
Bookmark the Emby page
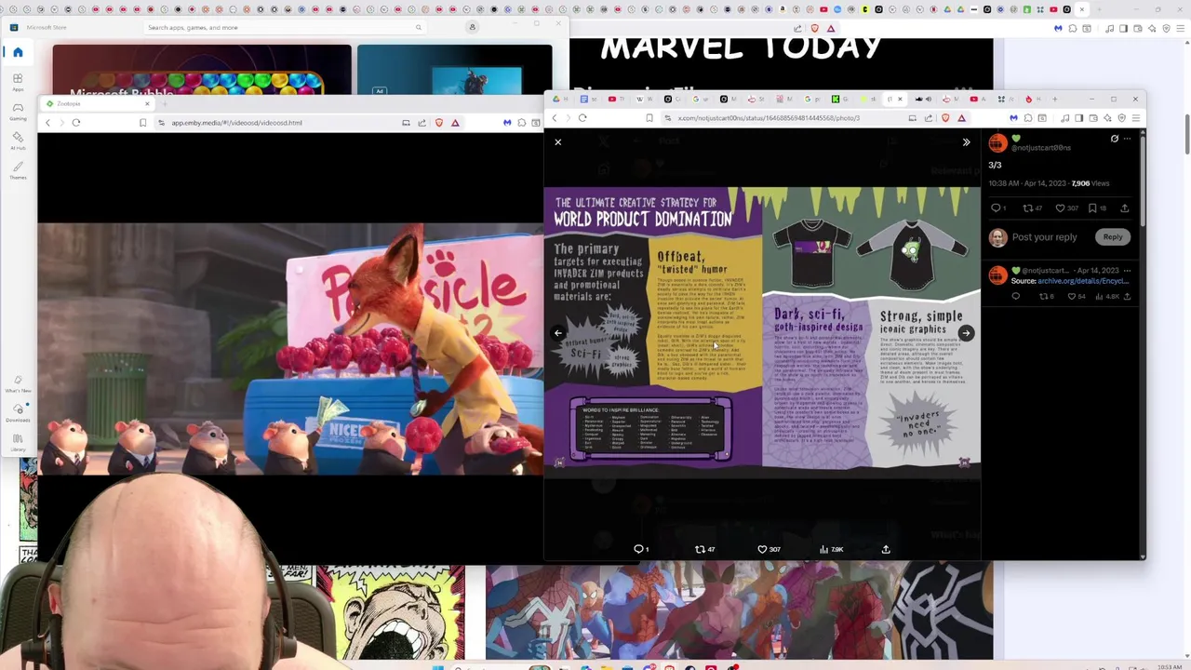[x=142, y=123]
